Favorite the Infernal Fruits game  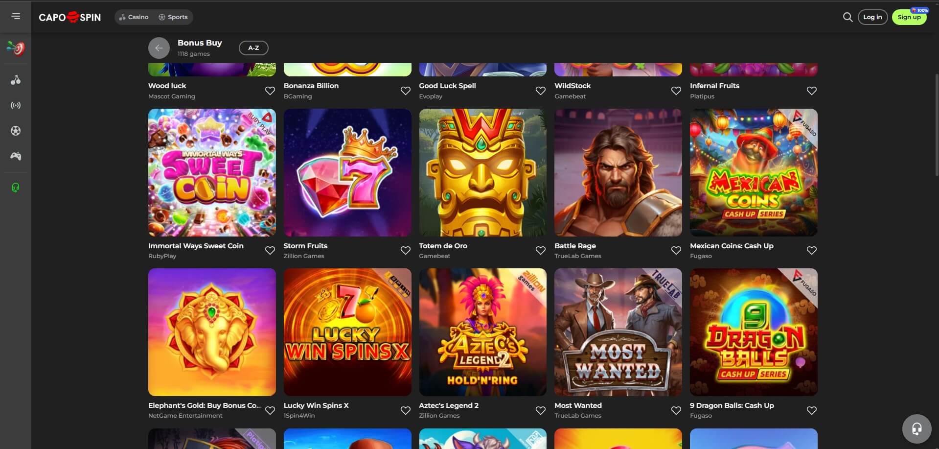(812, 91)
